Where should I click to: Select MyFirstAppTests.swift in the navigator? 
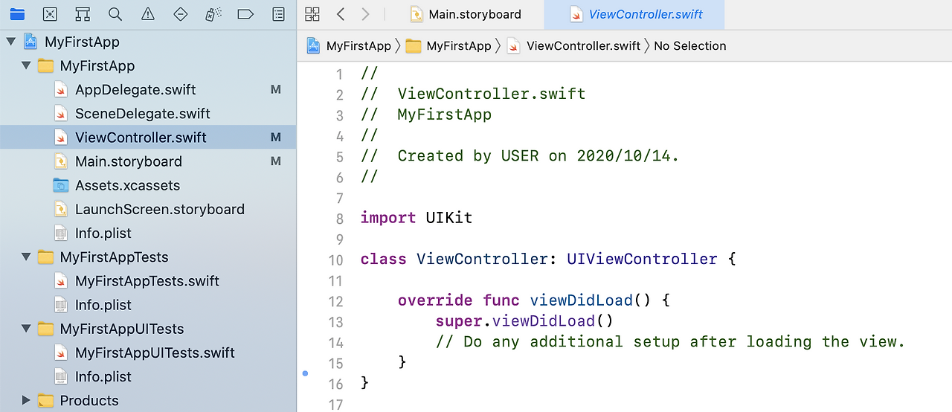147,281
